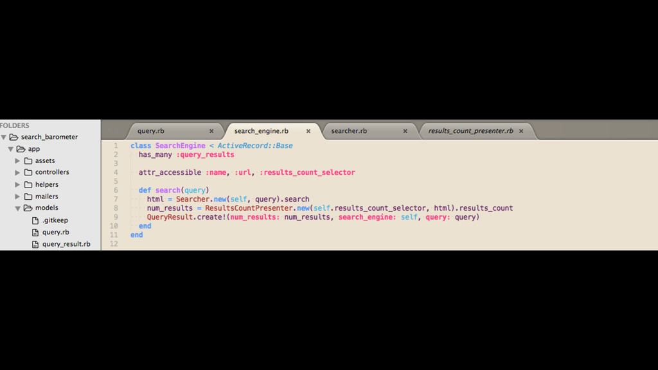Collapse the app folder arrow

[x=11, y=149]
